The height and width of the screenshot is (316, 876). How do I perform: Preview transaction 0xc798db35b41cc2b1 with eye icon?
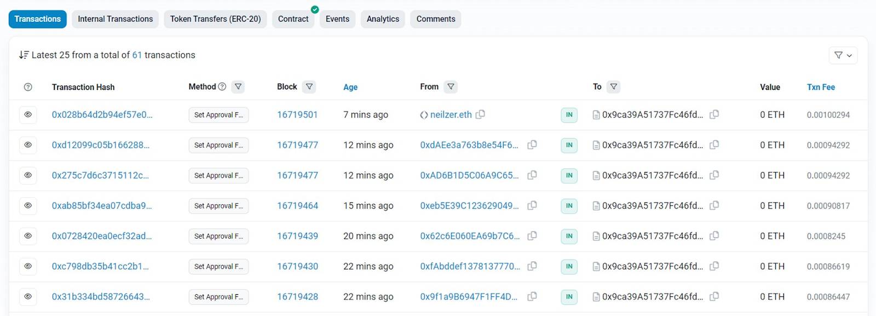[28, 267]
